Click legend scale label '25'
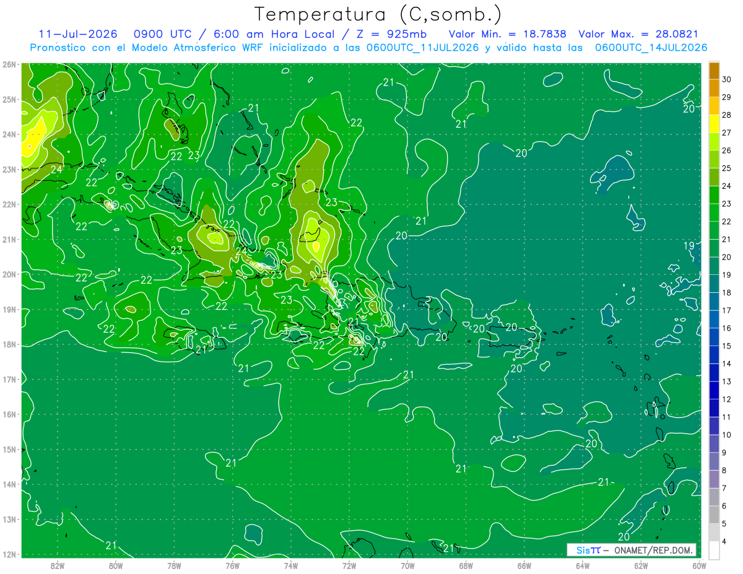This screenshot has height=574, width=743. pos(728,168)
